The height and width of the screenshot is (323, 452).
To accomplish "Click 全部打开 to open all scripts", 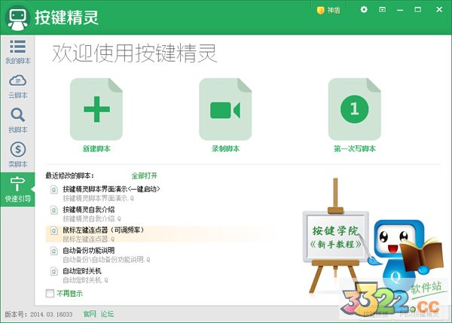I will point(145,175).
